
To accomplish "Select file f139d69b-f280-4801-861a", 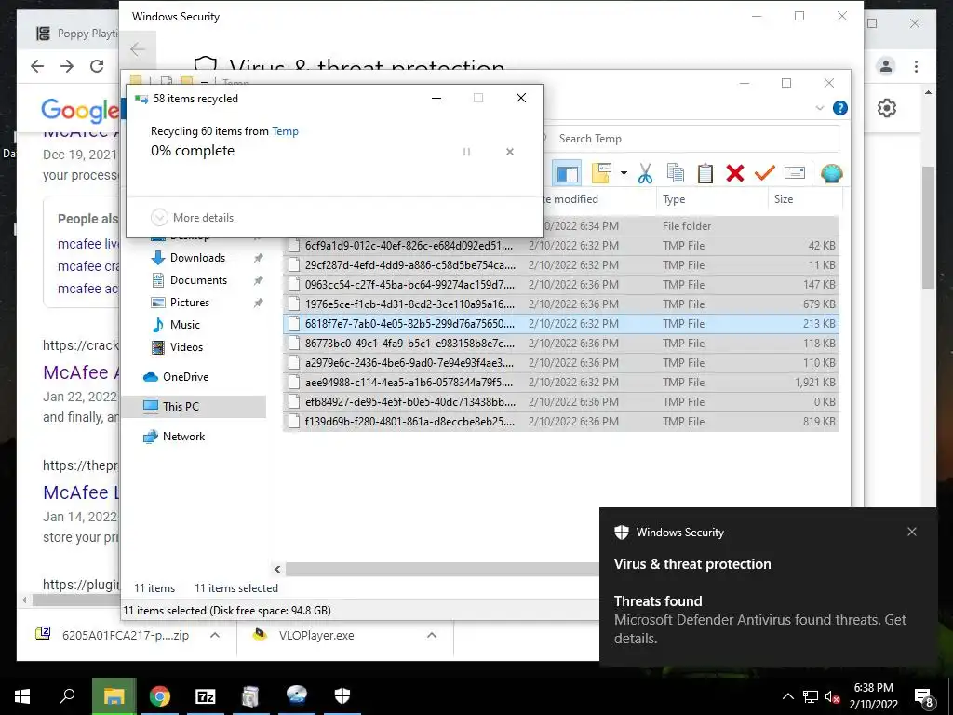I will pos(561,422).
